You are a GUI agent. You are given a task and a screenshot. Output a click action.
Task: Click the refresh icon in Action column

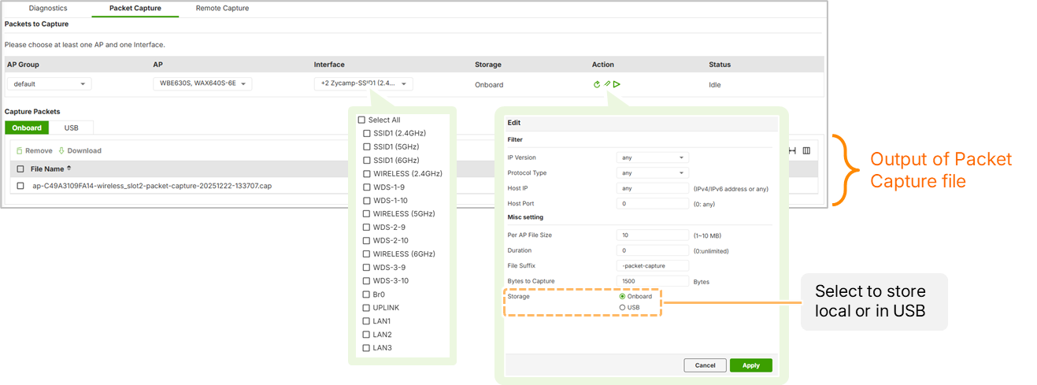597,84
